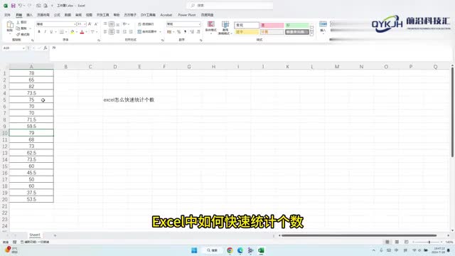Decrease font size with small A

pyautogui.click(x=96, y=24)
